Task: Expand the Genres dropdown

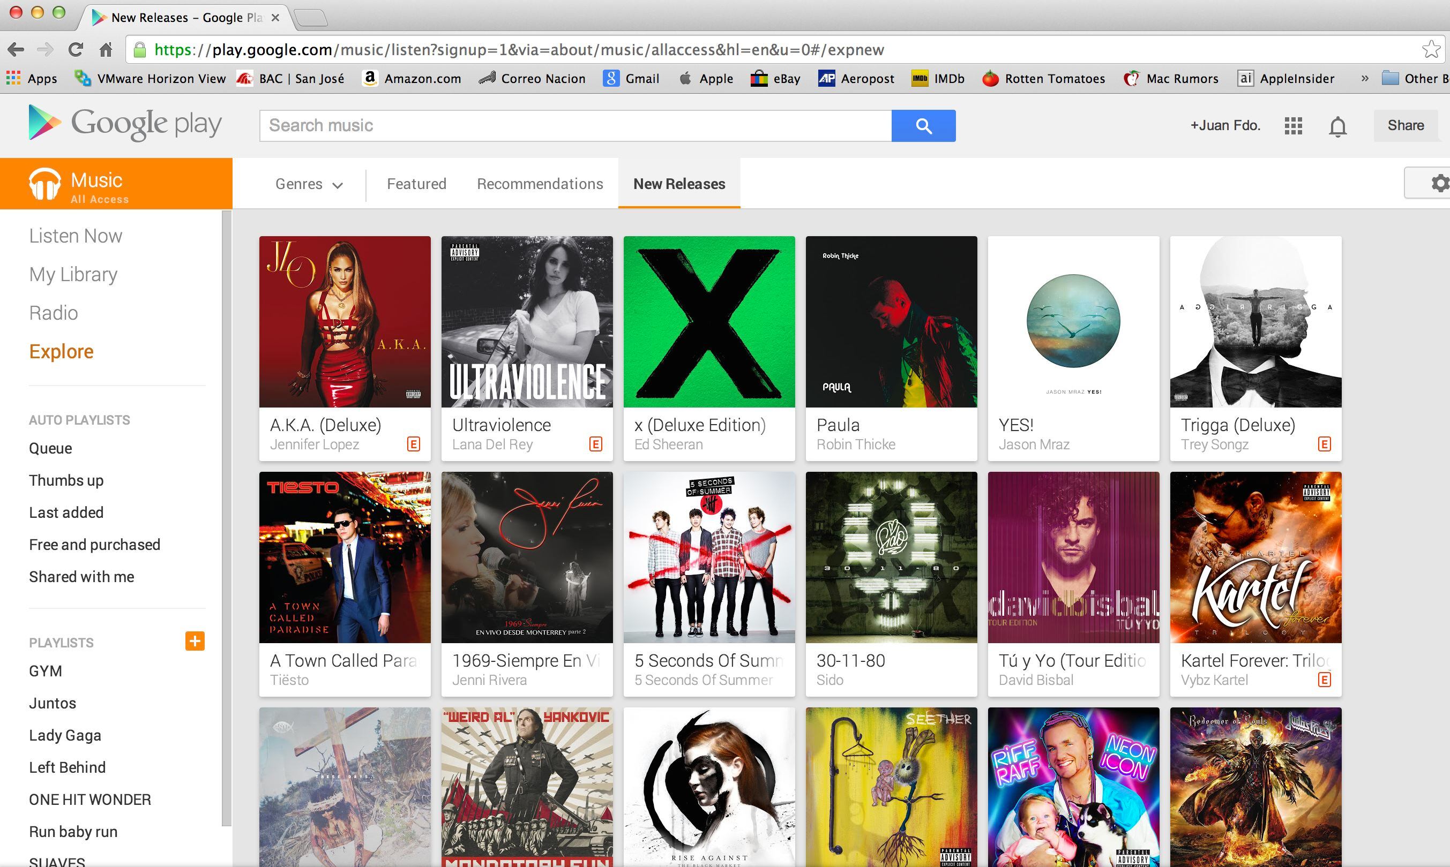Action: coord(309,184)
